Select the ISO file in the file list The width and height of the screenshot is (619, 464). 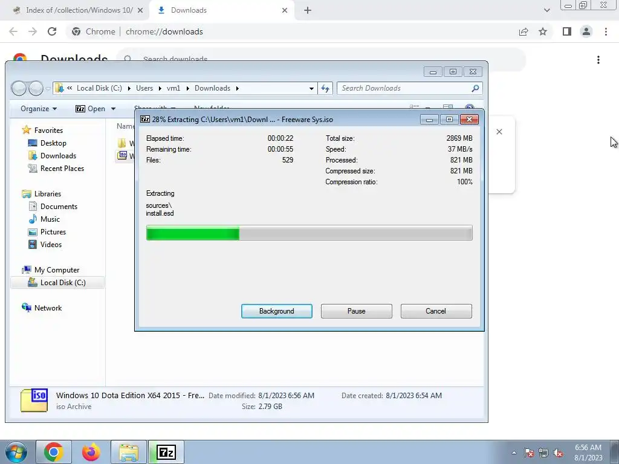pos(126,156)
